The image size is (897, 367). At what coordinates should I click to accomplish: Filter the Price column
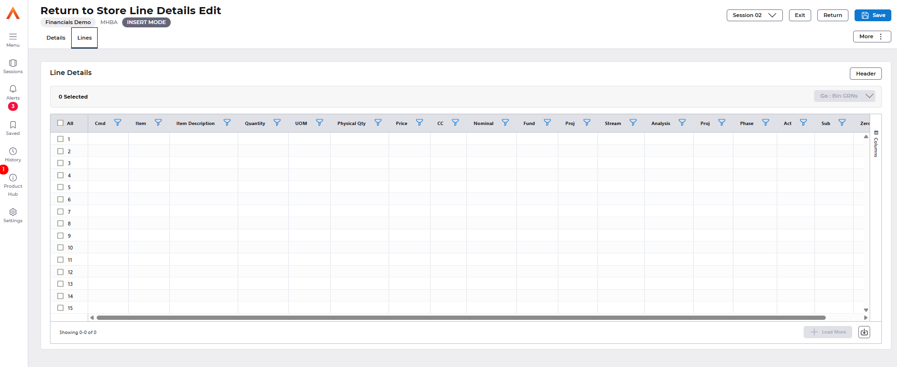coord(420,123)
